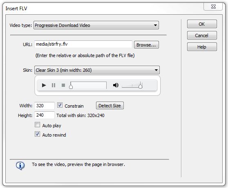Confirm with the OK button
228x188 pixels.
click(x=202, y=24)
